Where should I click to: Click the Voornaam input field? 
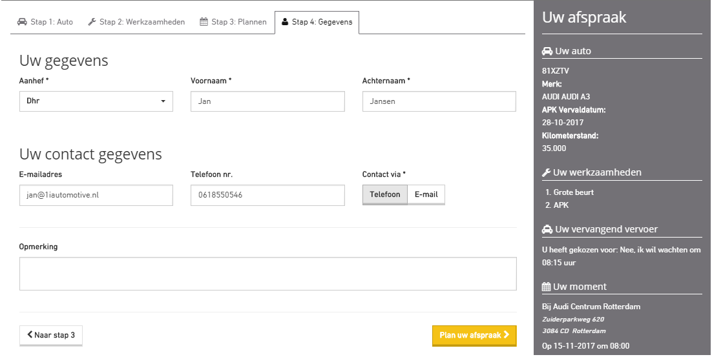267,101
